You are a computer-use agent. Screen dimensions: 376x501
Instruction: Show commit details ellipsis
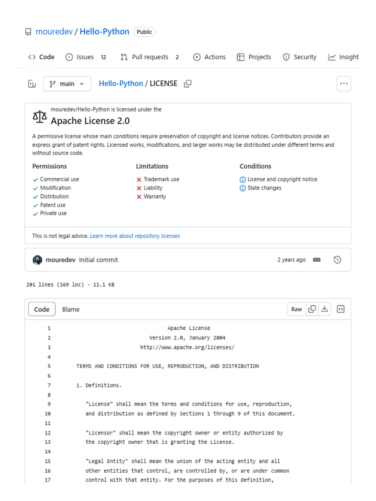[316, 260]
